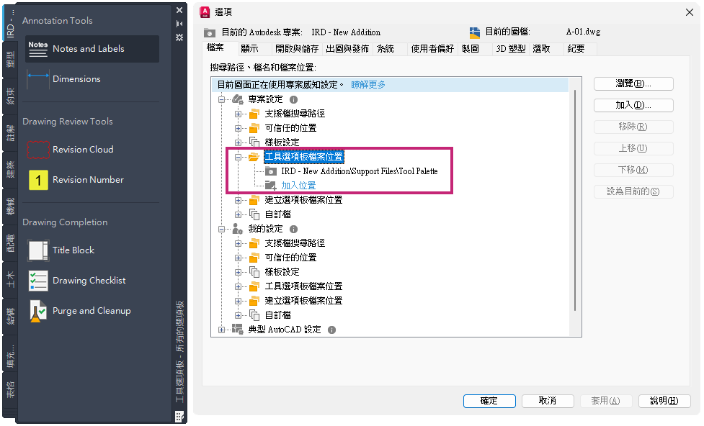The image size is (704, 426).
Task: Open the 瞭解更多 link
Action: pyautogui.click(x=368, y=85)
